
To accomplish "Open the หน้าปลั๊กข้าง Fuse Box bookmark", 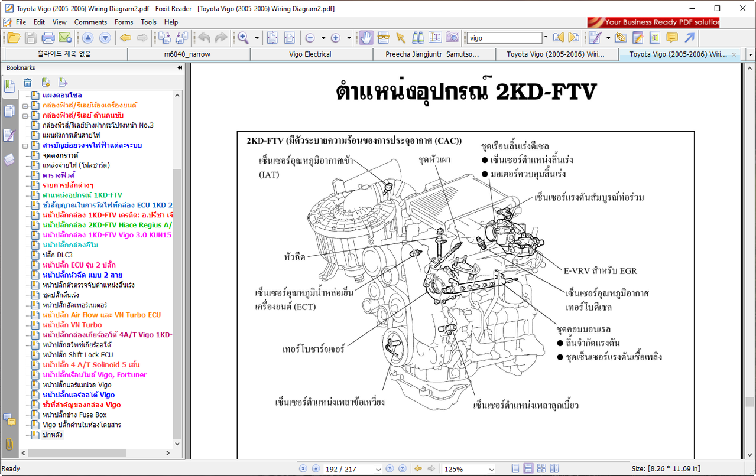I will [74, 415].
